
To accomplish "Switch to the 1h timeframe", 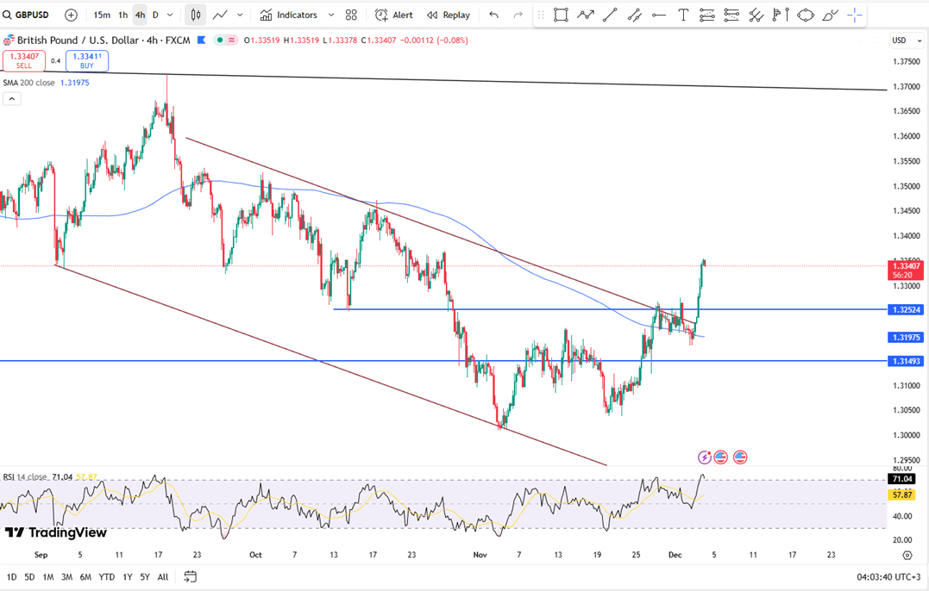I will (x=123, y=15).
